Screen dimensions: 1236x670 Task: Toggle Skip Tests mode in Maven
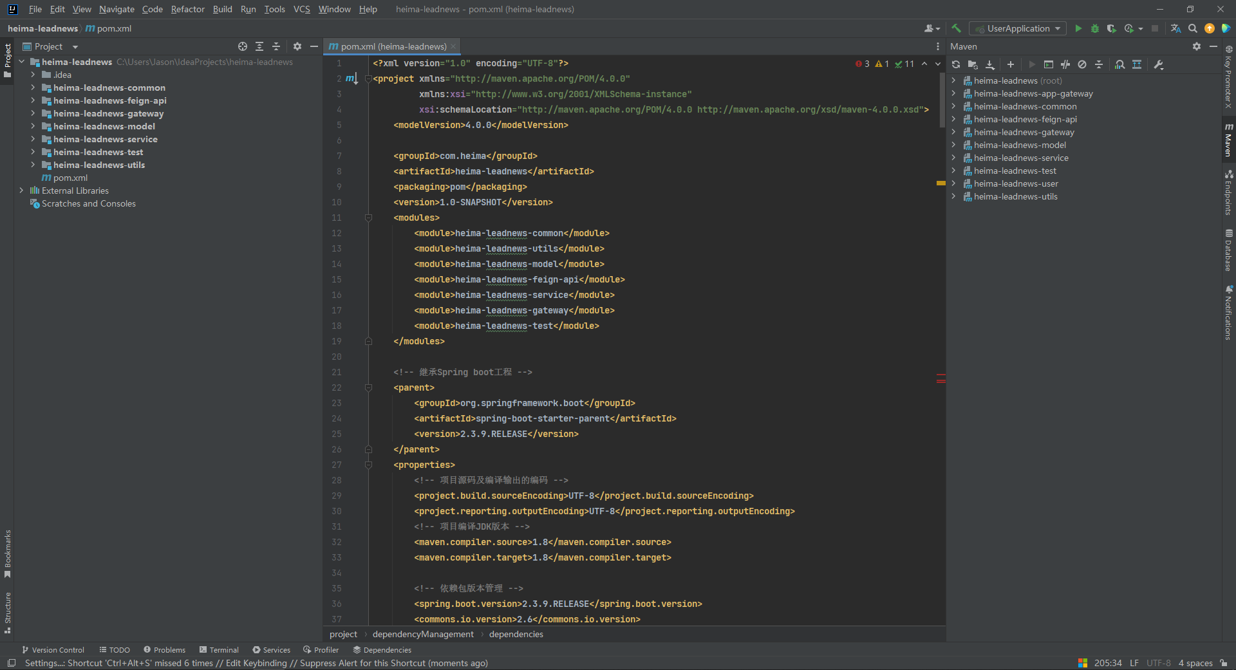tap(1082, 64)
